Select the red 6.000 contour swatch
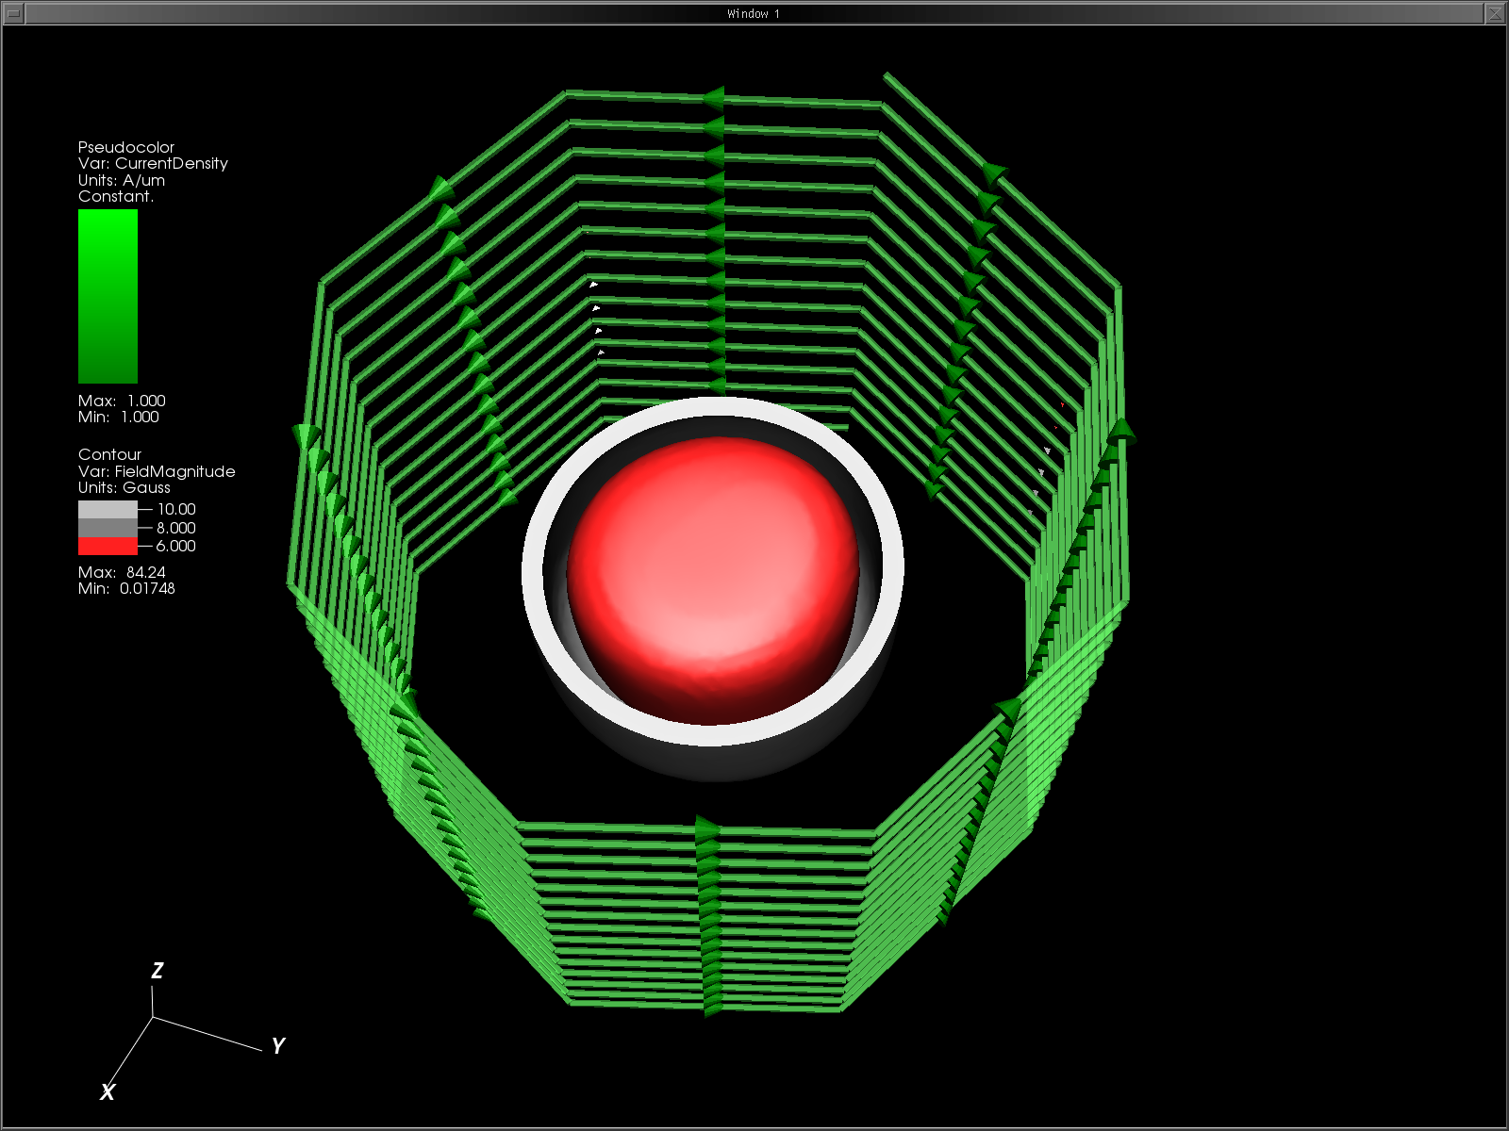 tap(108, 547)
